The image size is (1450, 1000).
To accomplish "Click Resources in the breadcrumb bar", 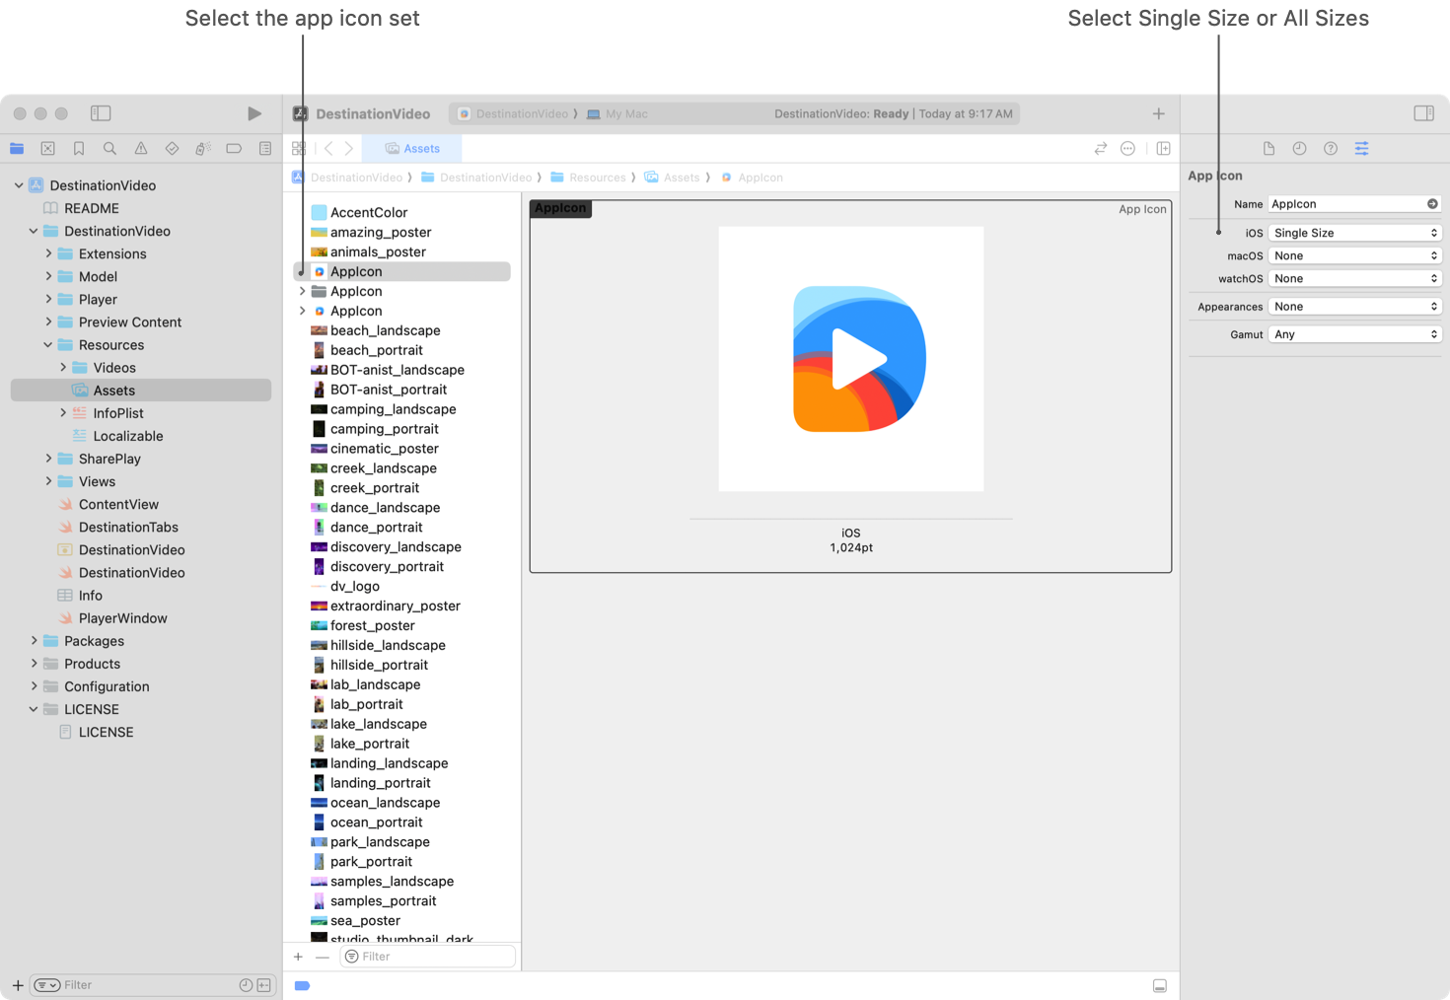I will coord(597,178).
